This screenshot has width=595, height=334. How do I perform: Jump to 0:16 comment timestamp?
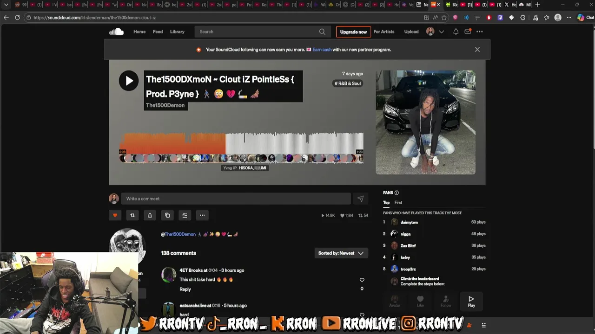coord(216,306)
